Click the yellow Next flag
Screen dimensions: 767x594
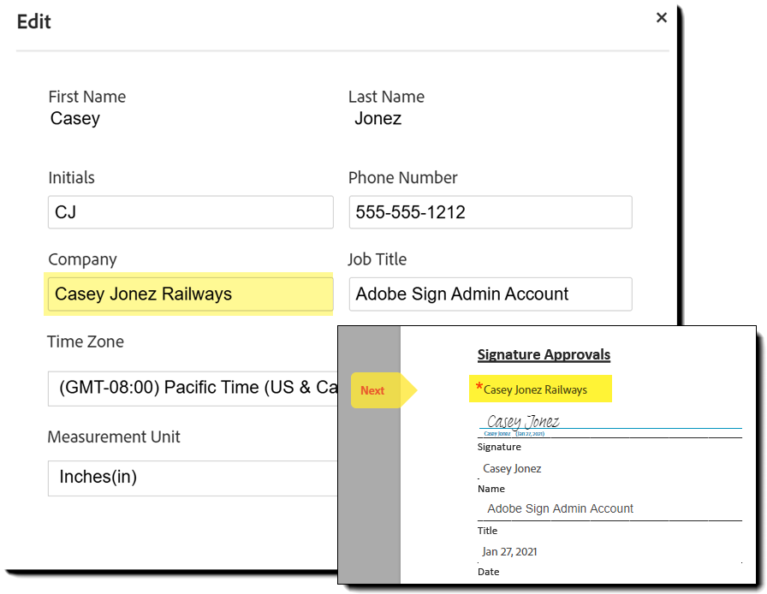pos(377,390)
